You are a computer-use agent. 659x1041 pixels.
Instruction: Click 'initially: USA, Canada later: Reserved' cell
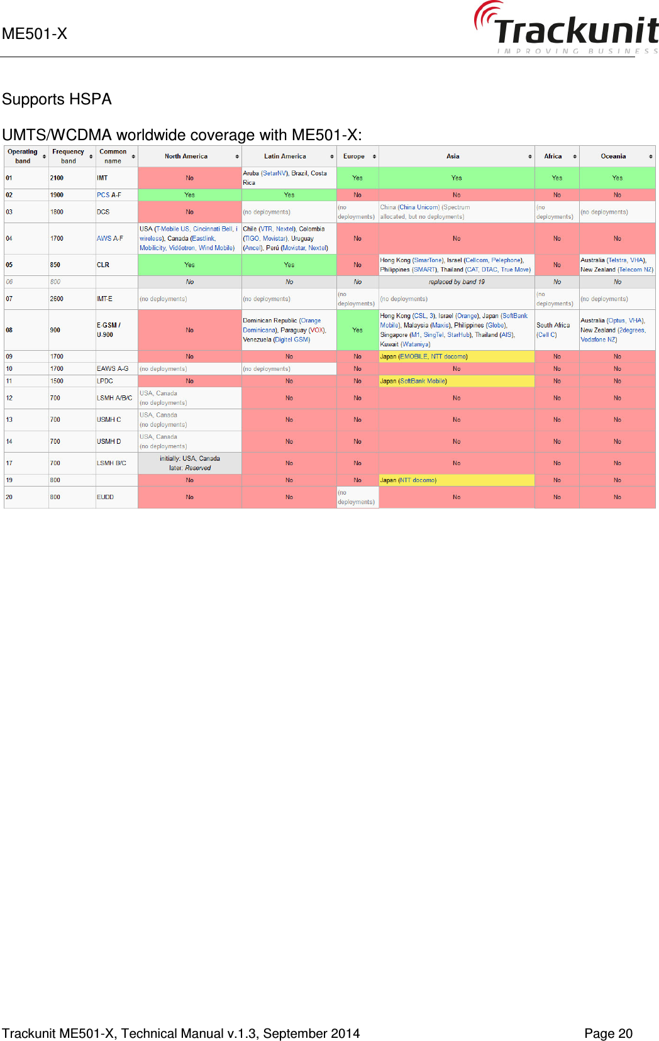click(189, 463)
